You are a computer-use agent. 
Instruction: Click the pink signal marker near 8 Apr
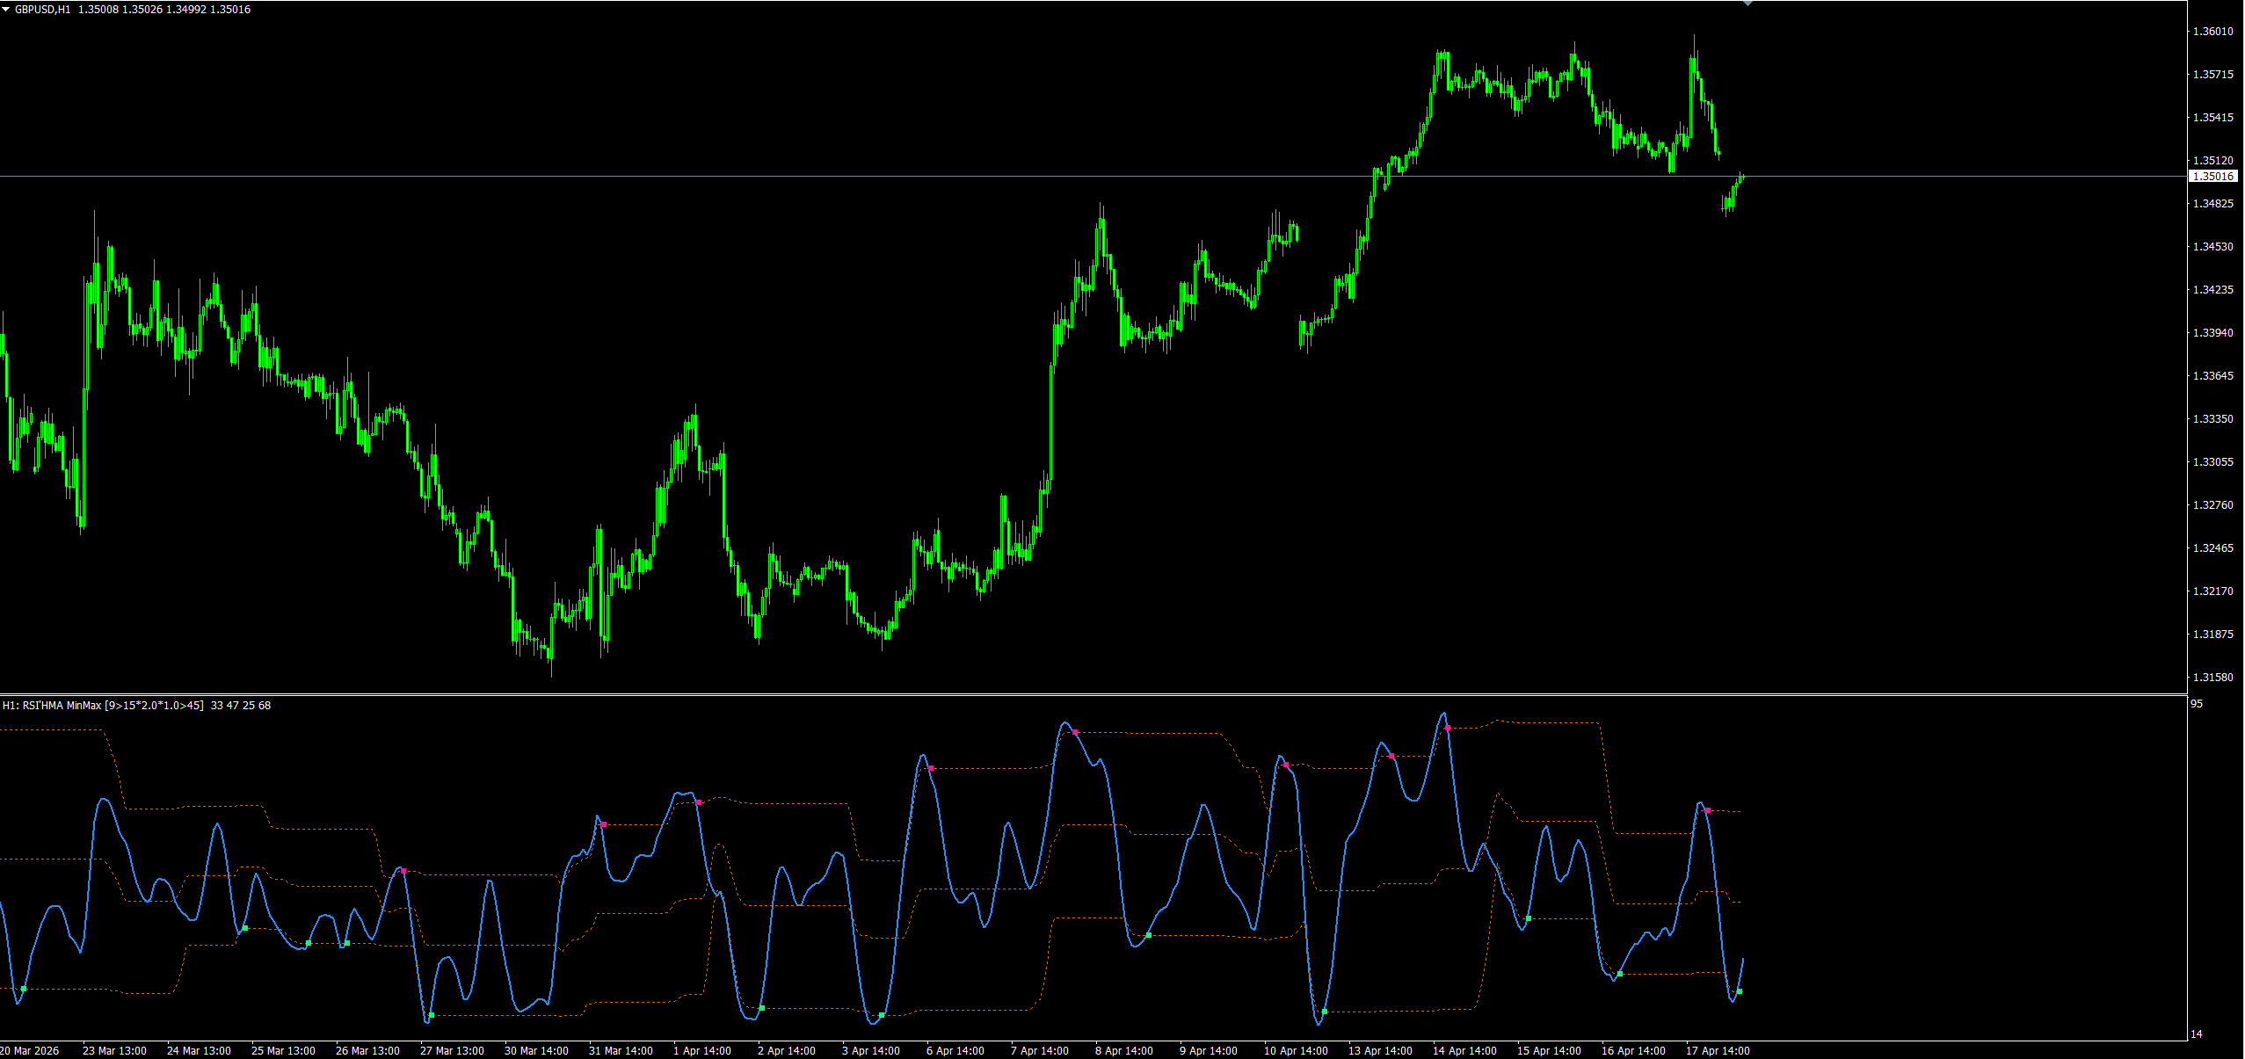1075,732
